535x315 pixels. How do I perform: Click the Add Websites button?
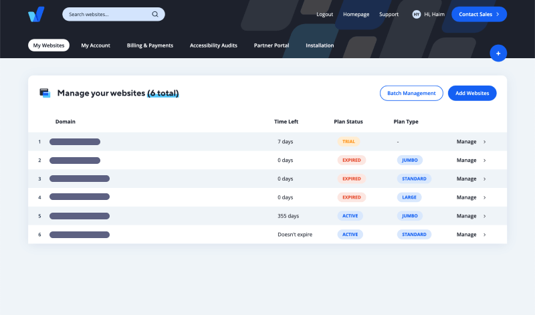(x=472, y=93)
